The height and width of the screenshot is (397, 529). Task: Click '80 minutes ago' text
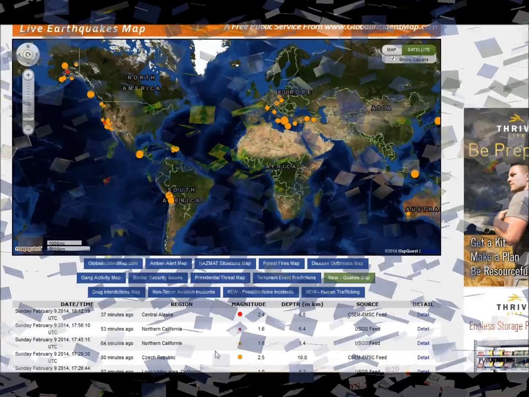[117, 357]
